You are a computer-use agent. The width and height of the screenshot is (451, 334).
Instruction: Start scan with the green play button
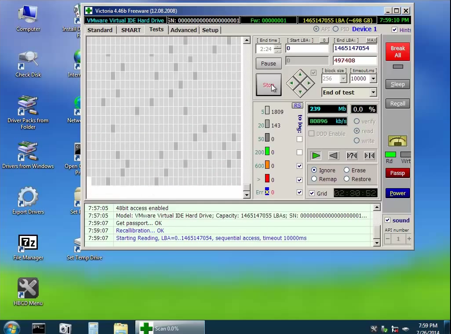[x=316, y=156]
